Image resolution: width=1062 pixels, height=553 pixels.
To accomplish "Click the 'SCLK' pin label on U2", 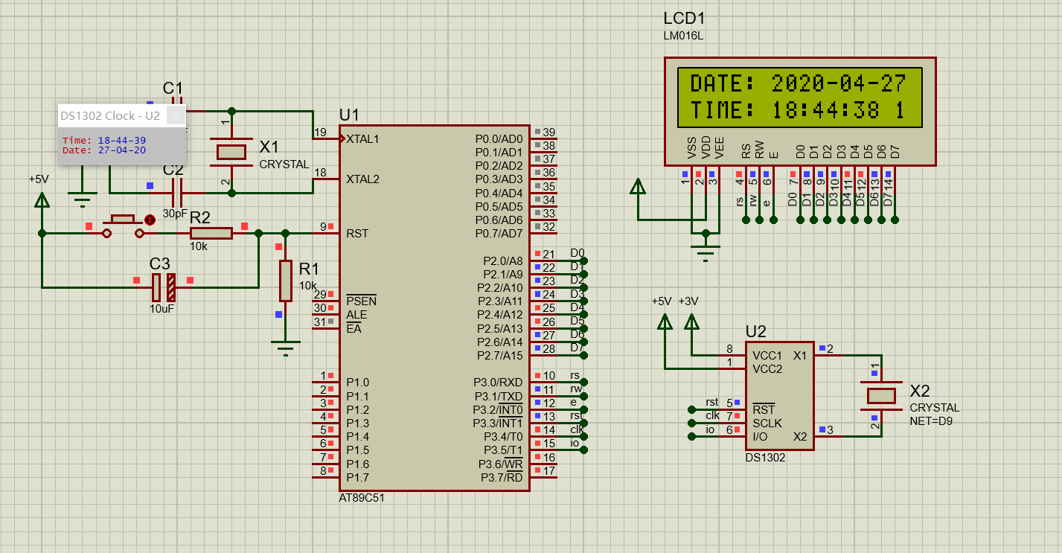I will (767, 423).
